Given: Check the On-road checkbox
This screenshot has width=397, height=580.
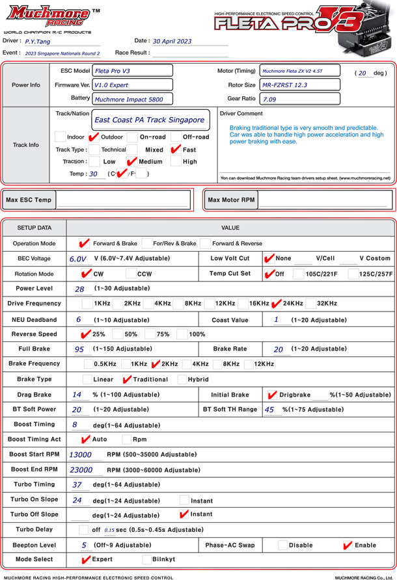Looking at the screenshot, I should (x=132, y=137).
